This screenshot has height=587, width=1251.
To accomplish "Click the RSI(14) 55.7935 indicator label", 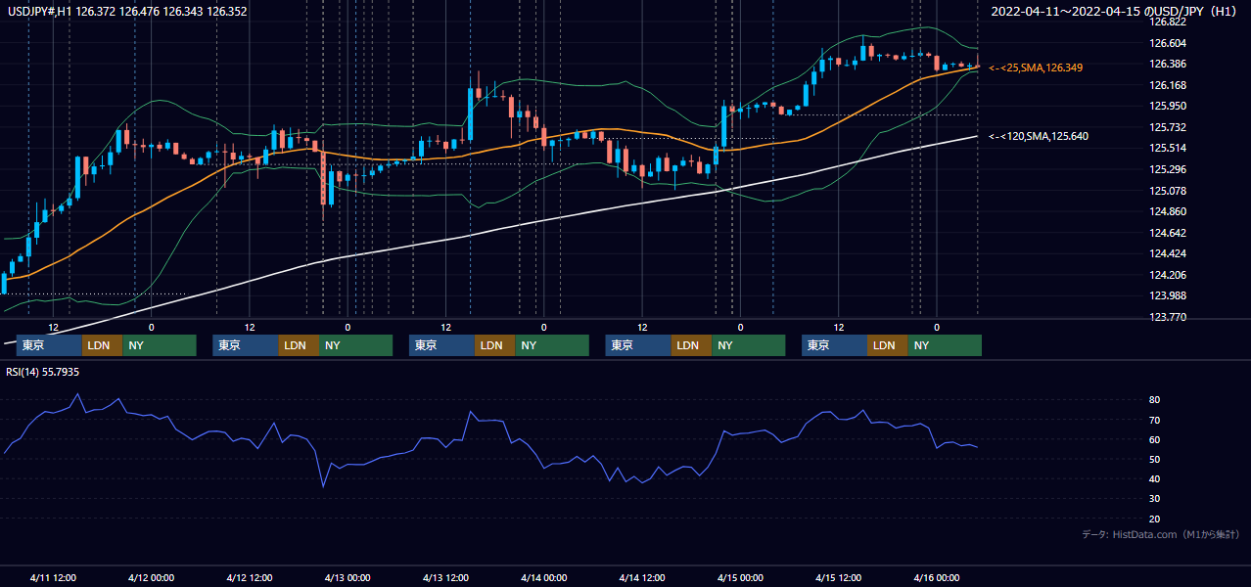I will click(43, 372).
